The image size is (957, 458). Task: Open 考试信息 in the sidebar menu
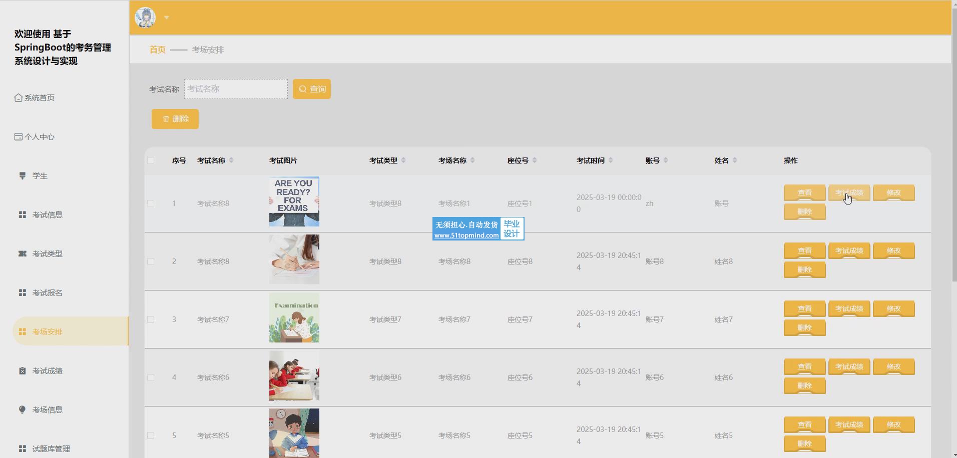(x=48, y=214)
